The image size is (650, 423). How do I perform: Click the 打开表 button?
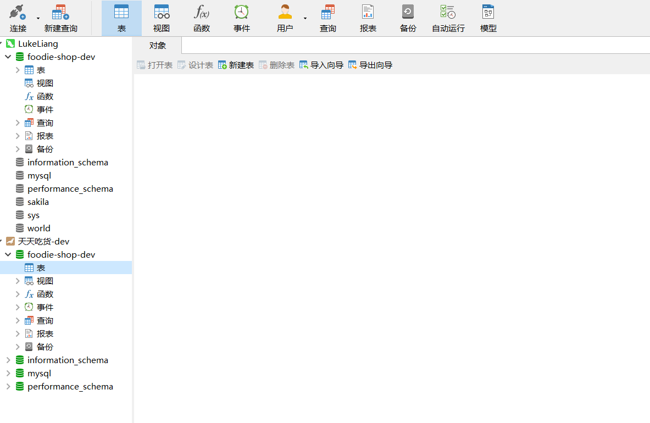click(154, 65)
